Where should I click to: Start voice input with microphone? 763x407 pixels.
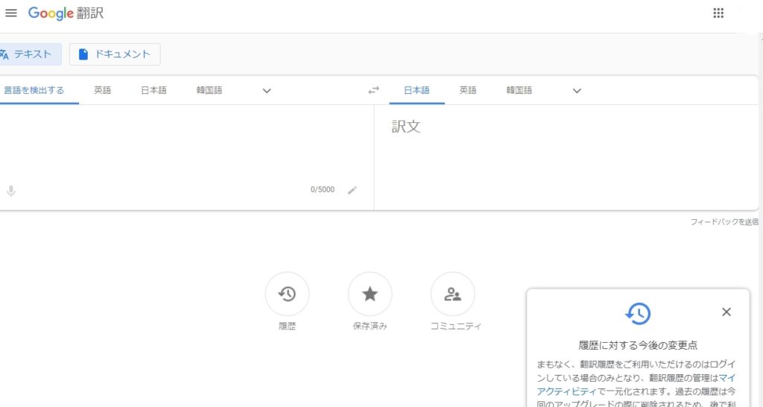(x=10, y=191)
